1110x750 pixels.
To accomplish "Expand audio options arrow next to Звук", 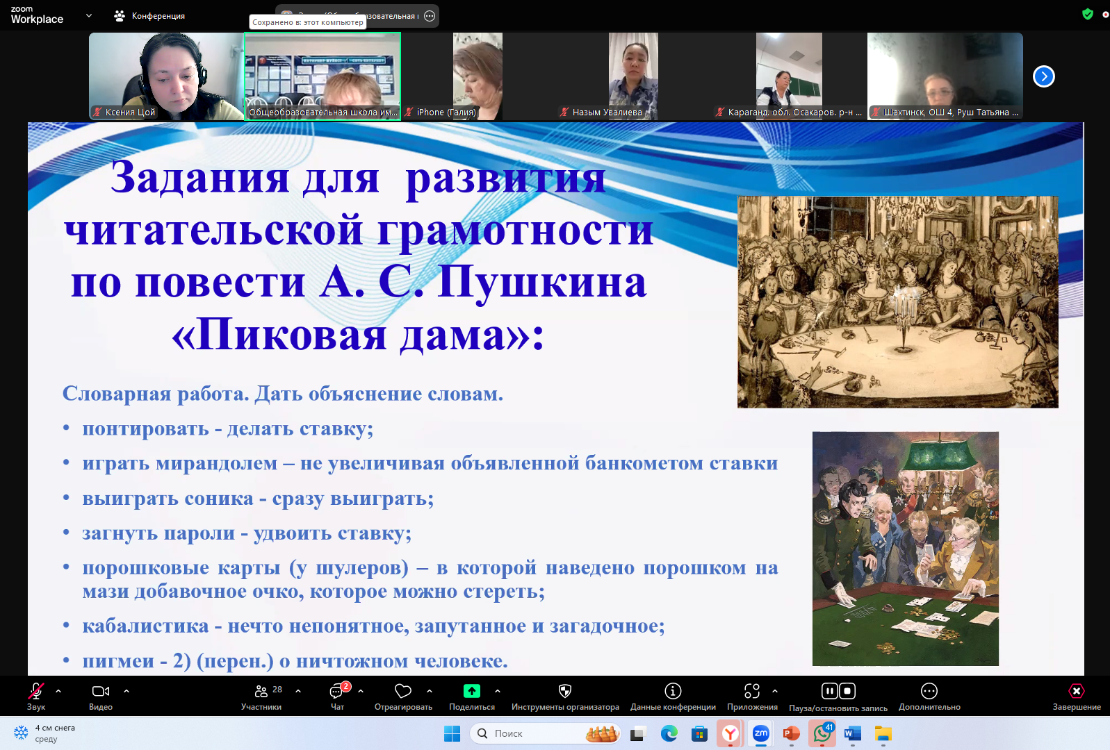I will coord(58,691).
